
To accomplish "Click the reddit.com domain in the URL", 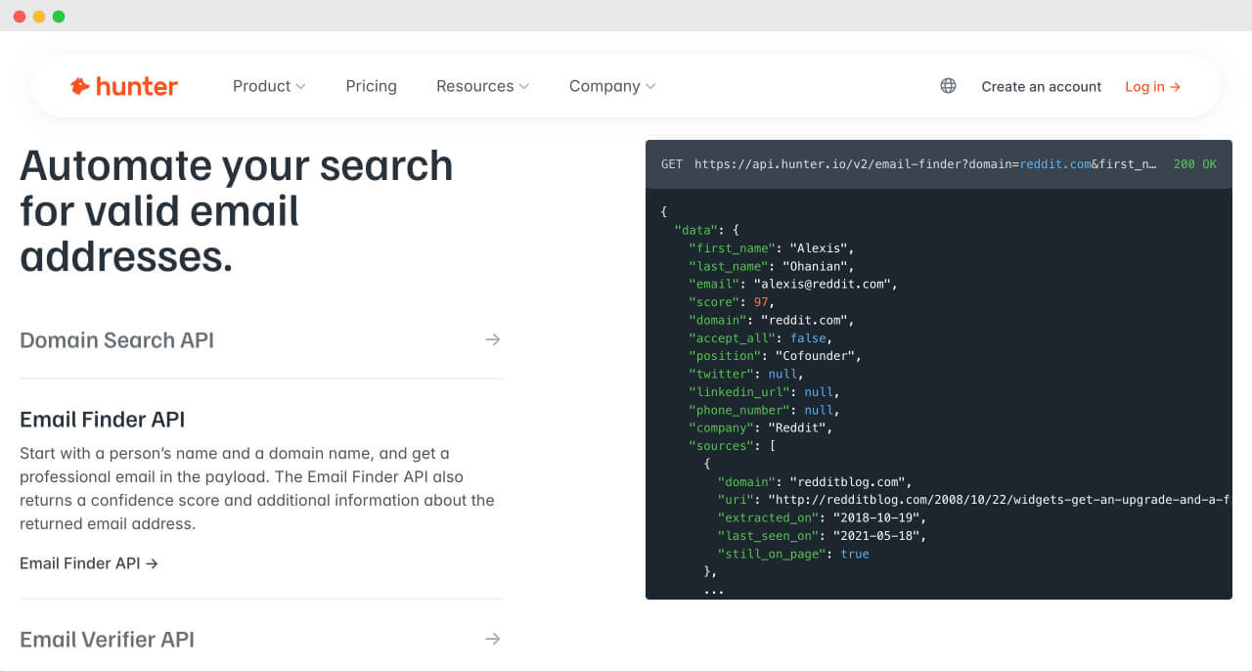I will click(1054, 164).
